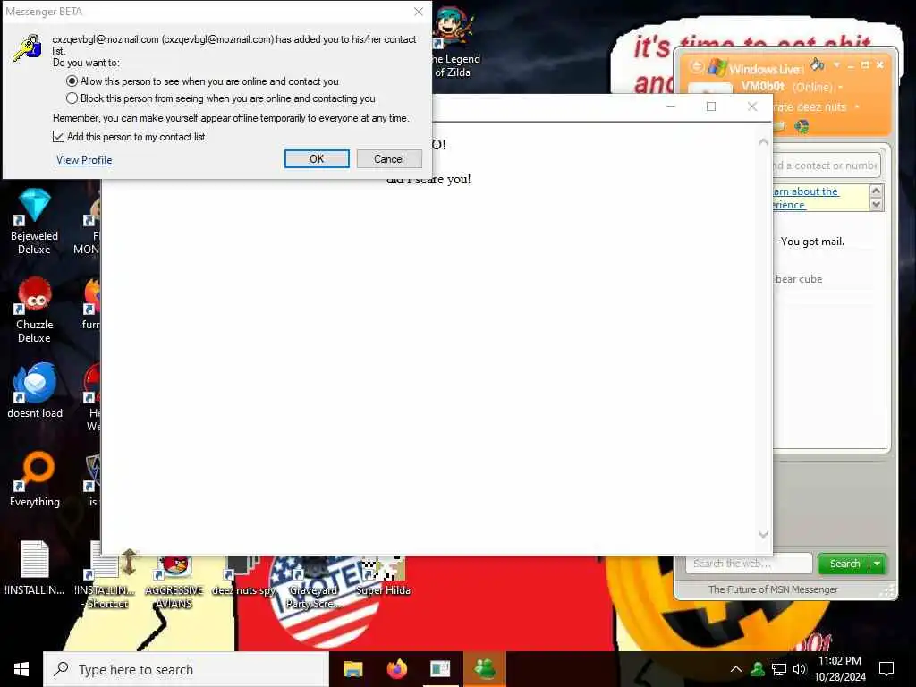The image size is (916, 687).
Task: Click the MSN globe icon in Windows Live header
Action: (x=801, y=126)
